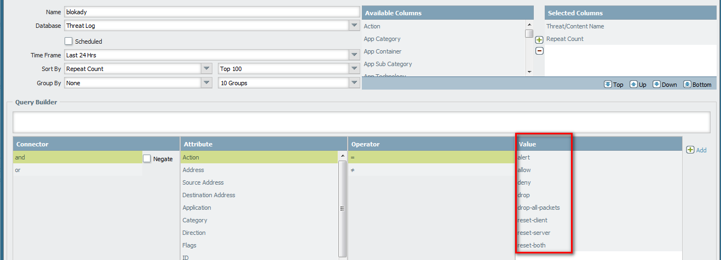Pick the drop value

coord(599,195)
